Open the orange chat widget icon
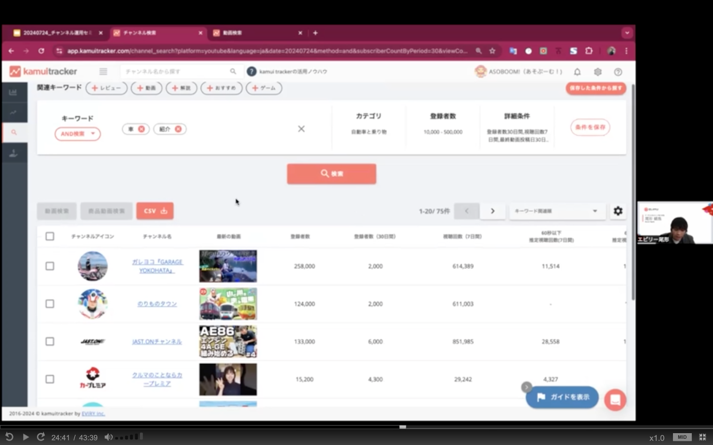713x445 pixels. point(615,400)
